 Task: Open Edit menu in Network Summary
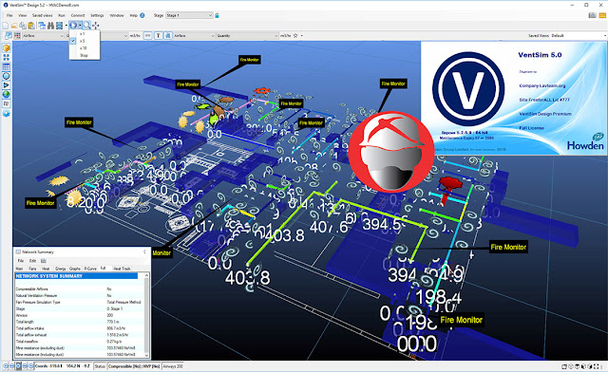32,261
